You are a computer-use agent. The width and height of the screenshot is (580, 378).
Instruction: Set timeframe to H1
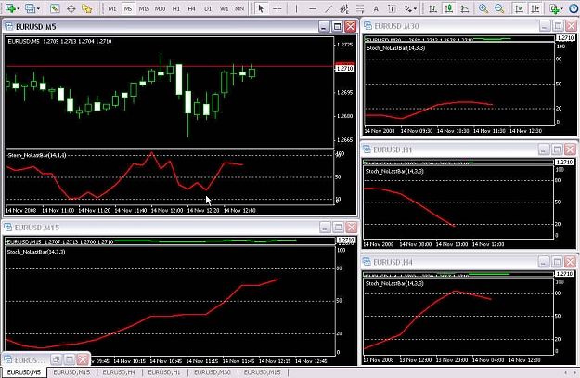[x=176, y=8]
